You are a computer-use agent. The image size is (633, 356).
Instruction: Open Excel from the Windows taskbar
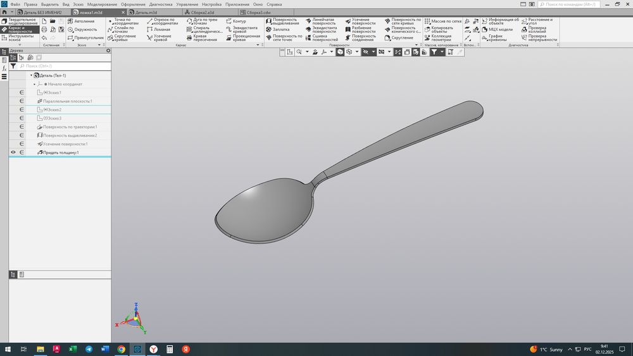point(73,349)
